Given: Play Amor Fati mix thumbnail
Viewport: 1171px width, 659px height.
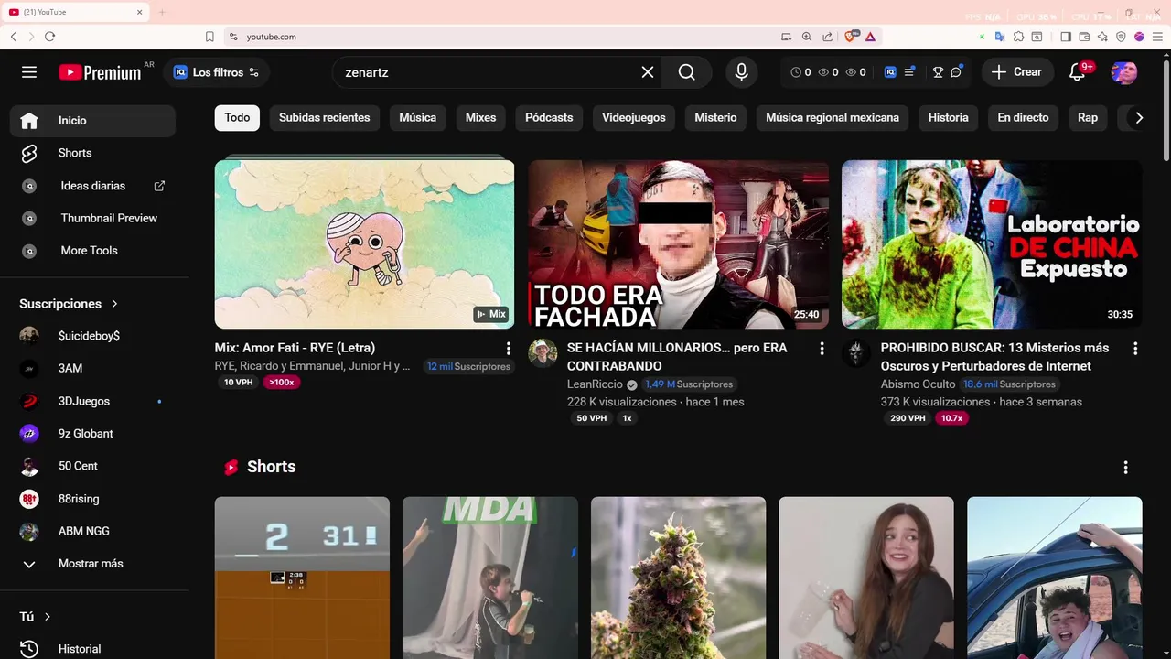Looking at the screenshot, I should tap(364, 244).
